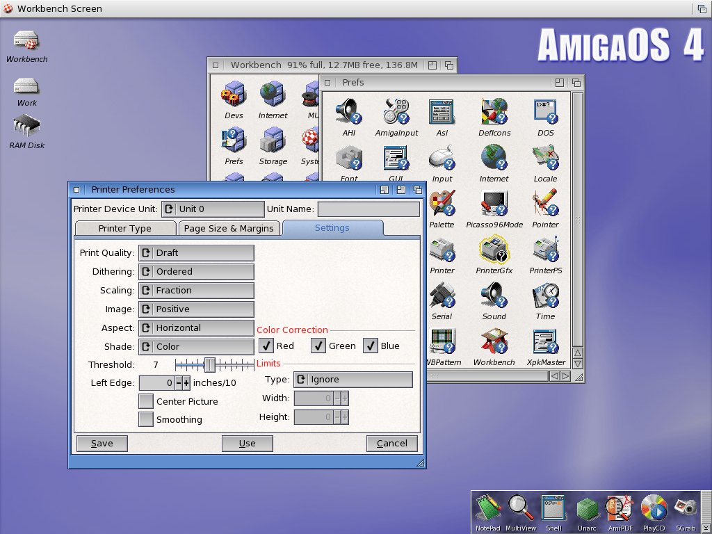The width and height of the screenshot is (712, 534).
Task: Click the Cancel button
Action: click(x=392, y=444)
